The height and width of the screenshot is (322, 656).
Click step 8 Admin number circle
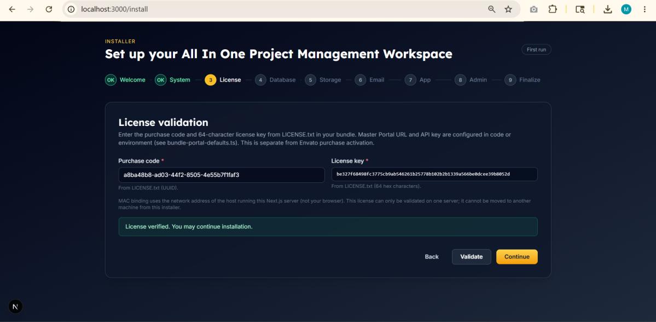point(460,80)
